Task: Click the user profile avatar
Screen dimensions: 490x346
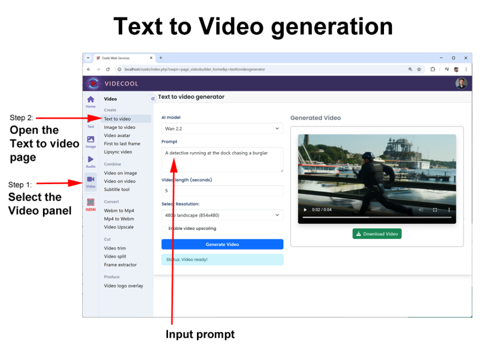Action: [461, 83]
